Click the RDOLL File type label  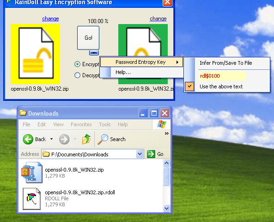tap(57, 198)
